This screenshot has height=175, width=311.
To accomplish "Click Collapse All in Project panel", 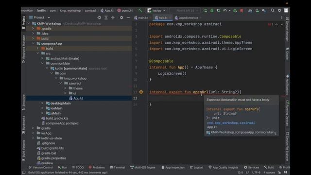I will [x=113, y=17].
